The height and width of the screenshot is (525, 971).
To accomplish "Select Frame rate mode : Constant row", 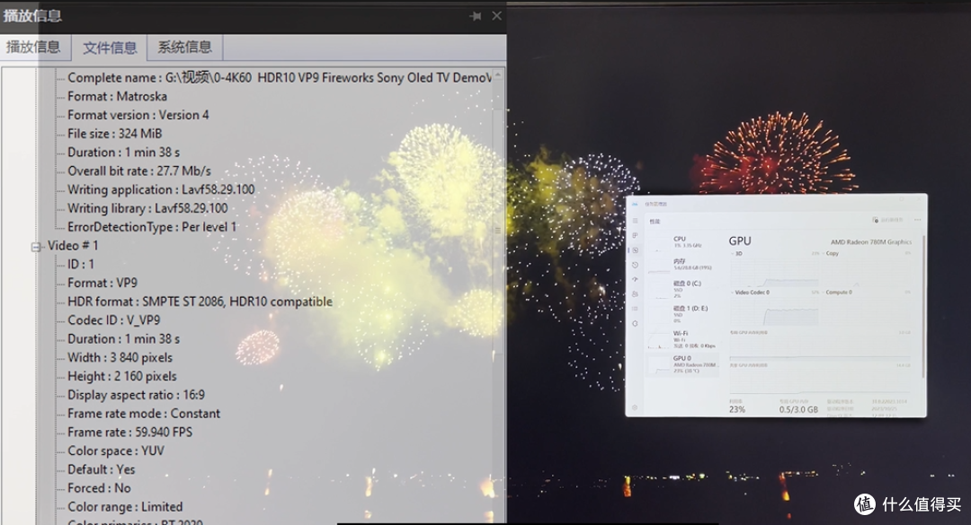I will pos(144,414).
